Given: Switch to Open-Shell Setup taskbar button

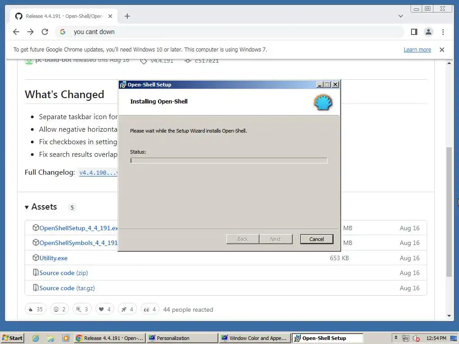Looking at the screenshot, I should (x=327, y=338).
